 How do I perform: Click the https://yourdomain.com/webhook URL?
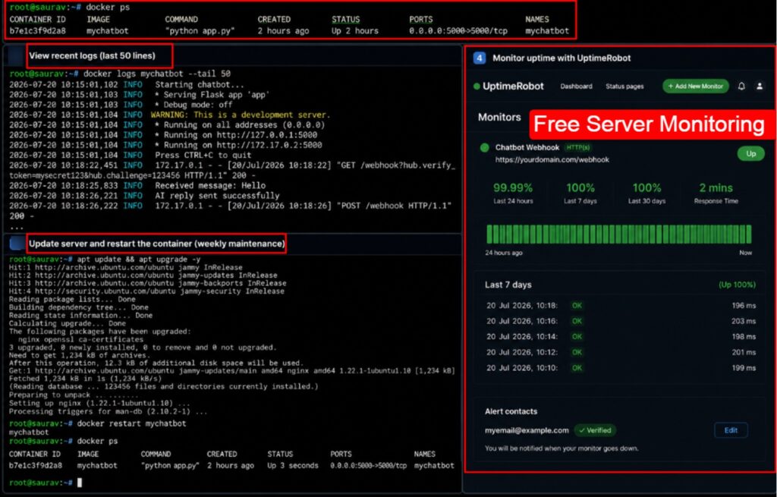tap(552, 159)
